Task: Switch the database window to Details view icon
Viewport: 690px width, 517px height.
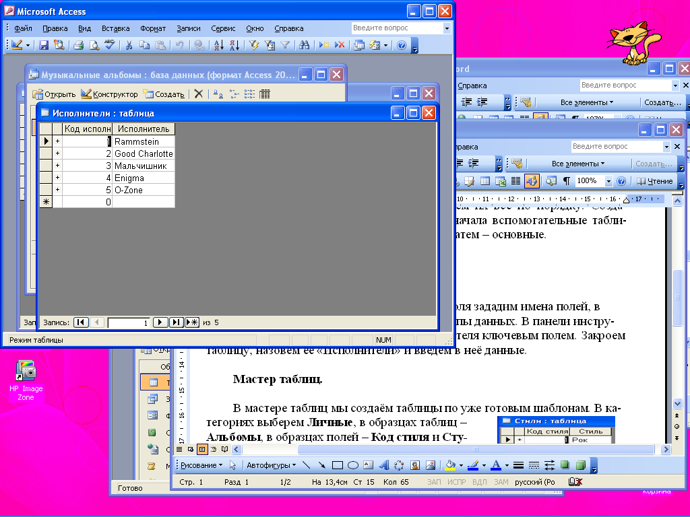Action: click(x=264, y=94)
